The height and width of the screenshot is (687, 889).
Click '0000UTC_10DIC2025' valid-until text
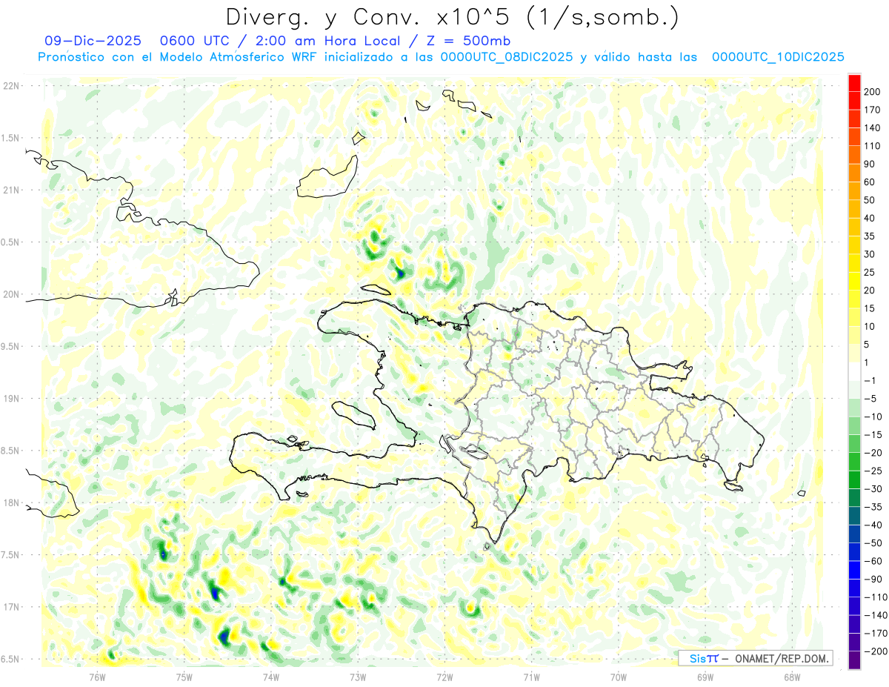click(x=778, y=57)
